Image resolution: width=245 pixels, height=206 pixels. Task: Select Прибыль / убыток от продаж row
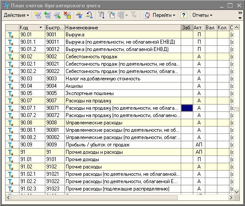(119, 145)
